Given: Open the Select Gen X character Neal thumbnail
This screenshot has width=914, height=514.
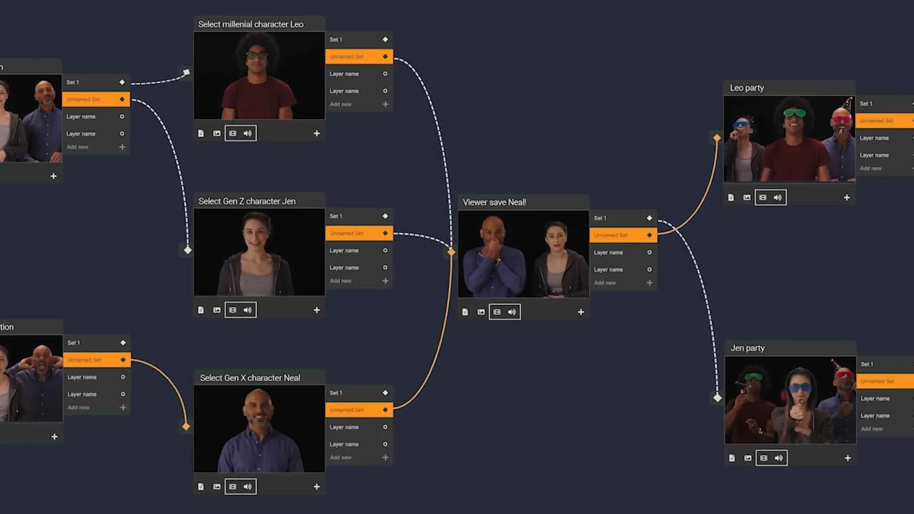Looking at the screenshot, I should tap(259, 428).
